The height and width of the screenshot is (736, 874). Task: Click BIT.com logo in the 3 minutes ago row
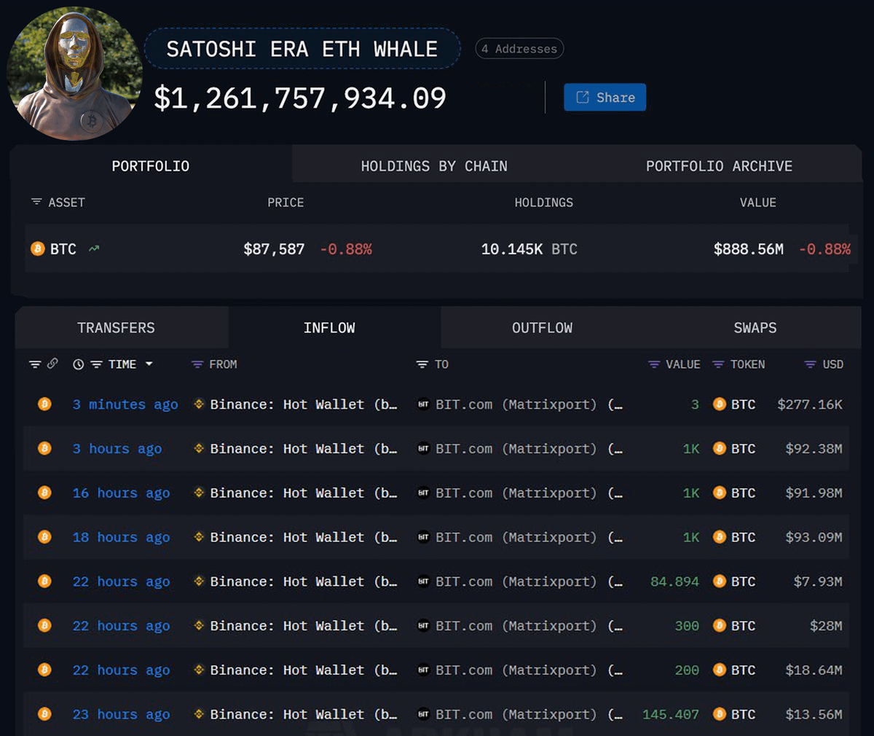(x=423, y=404)
